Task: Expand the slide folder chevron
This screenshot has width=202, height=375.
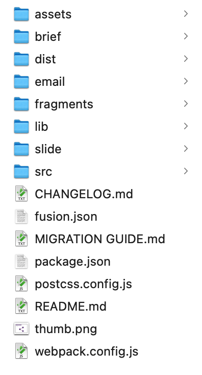Action: point(186,149)
